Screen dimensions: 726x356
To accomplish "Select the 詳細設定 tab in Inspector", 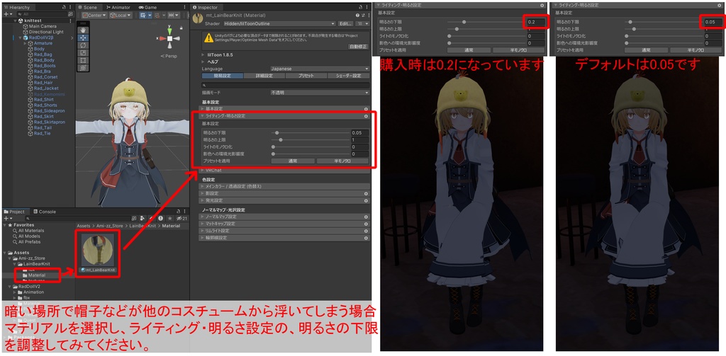I will point(265,76).
